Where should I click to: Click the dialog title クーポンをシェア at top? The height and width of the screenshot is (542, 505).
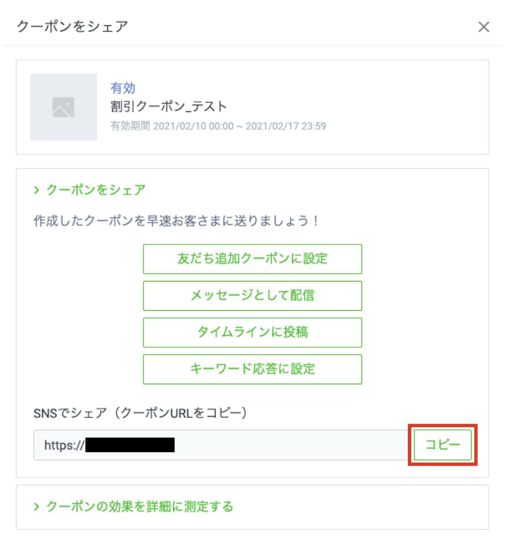tap(73, 27)
